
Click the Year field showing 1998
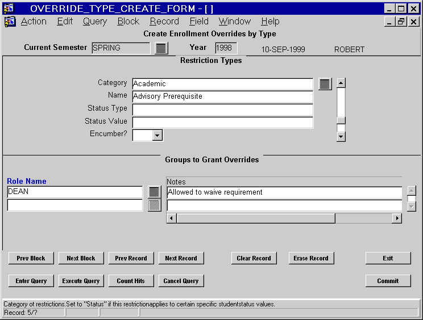[x=226, y=48]
